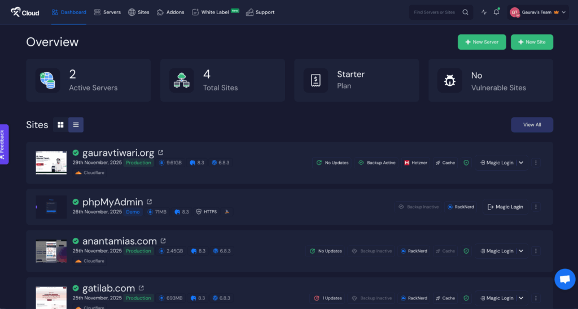Click the Find Servers or Sites field

click(433, 12)
